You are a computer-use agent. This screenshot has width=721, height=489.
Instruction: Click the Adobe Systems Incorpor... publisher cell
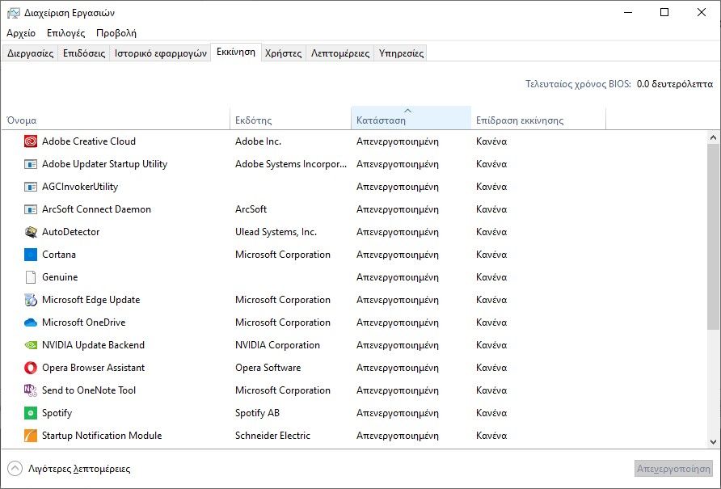click(x=291, y=164)
